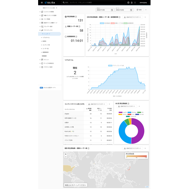This screenshot has width=189, height=189.
Task: Open the dropdown arrow next to refresh button
Action: coord(146,10)
